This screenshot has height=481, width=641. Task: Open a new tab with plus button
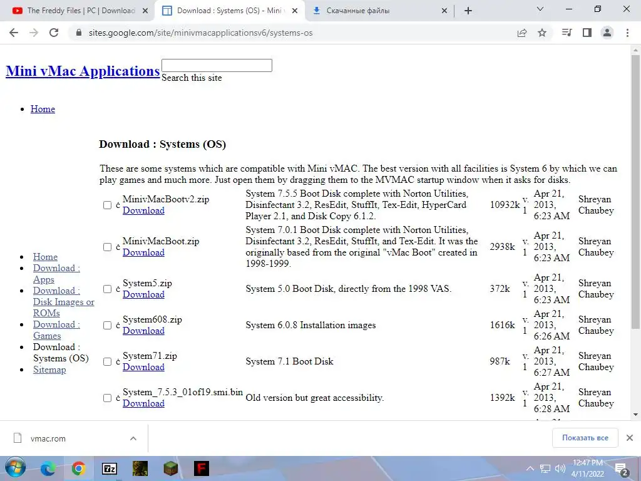click(468, 11)
